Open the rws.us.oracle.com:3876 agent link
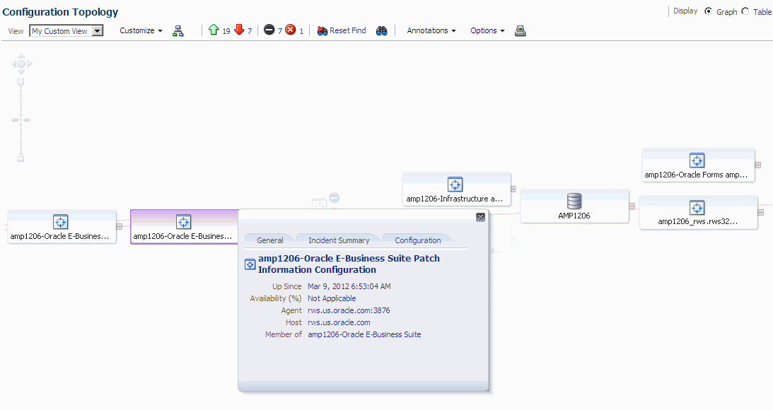Viewport: 773px width, 410px height. pyautogui.click(x=349, y=310)
